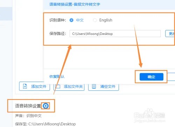Click 添加文件 button
175x127 pixels.
click(x=35, y=86)
